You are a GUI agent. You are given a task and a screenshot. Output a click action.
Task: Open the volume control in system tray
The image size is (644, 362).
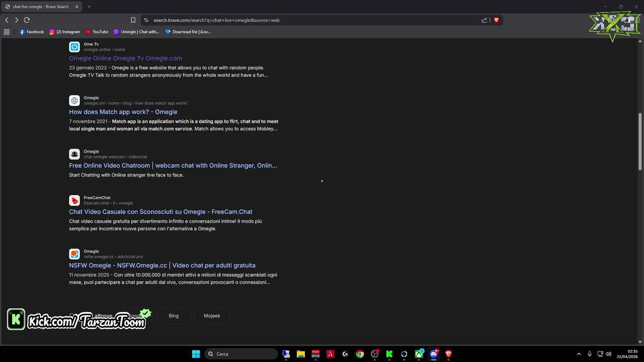click(608, 354)
